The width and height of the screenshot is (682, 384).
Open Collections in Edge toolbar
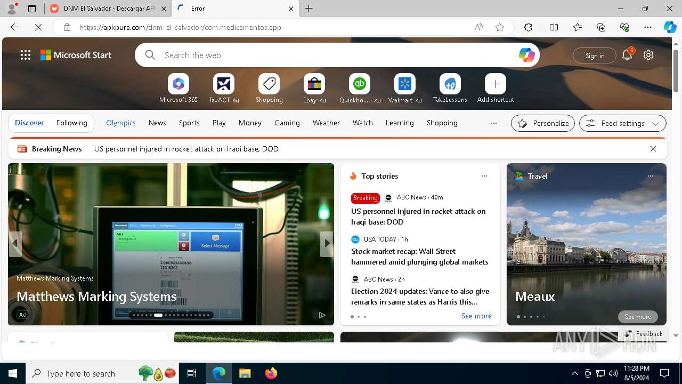tap(601, 27)
